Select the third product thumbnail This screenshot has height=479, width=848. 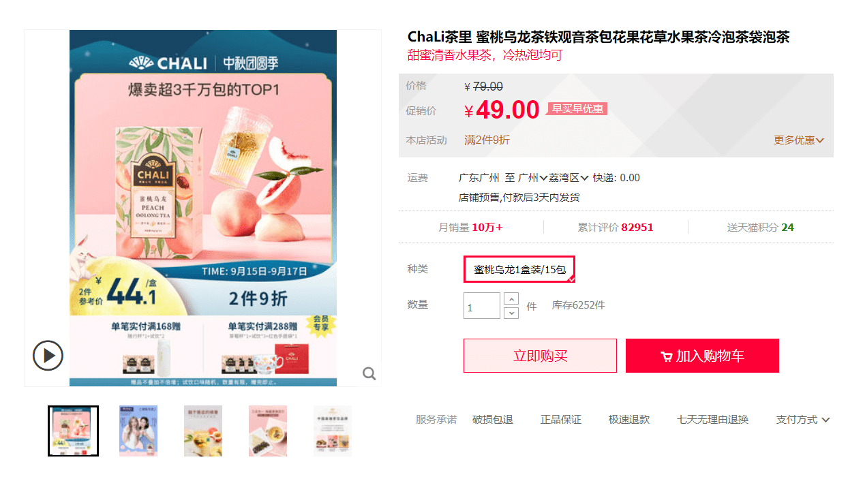tap(203, 431)
